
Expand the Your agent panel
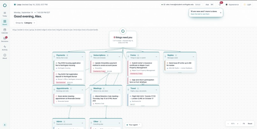pos(133,125)
